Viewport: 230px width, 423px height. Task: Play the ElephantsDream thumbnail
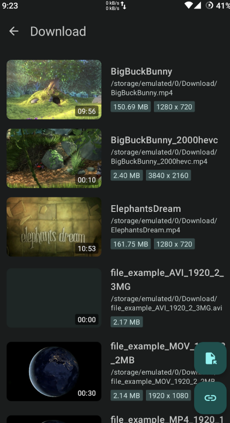(54, 227)
